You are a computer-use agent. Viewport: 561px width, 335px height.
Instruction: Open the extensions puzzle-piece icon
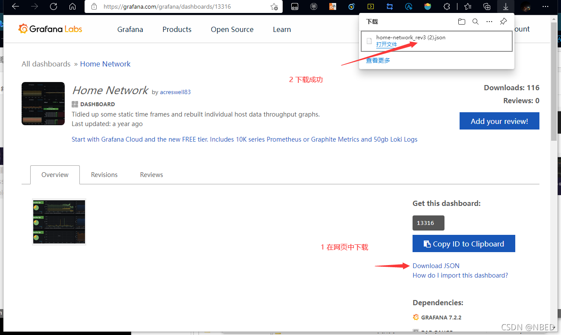[x=447, y=6]
